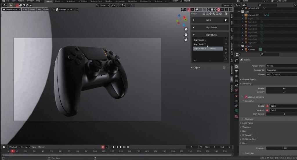Toggle Render denoising checkbox

[x=267, y=106]
